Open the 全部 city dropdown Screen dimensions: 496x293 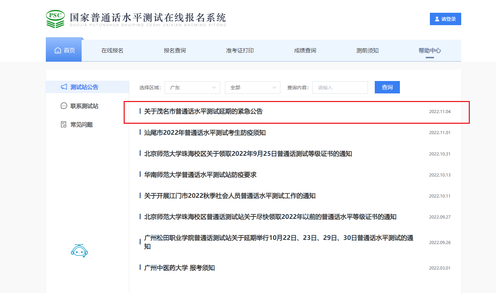point(252,88)
